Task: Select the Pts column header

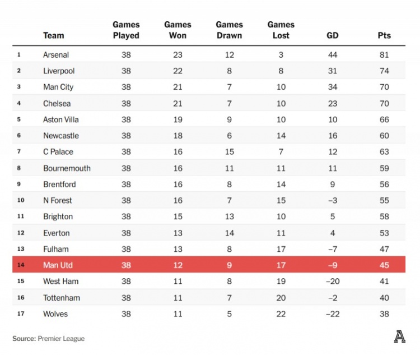Action: click(384, 35)
